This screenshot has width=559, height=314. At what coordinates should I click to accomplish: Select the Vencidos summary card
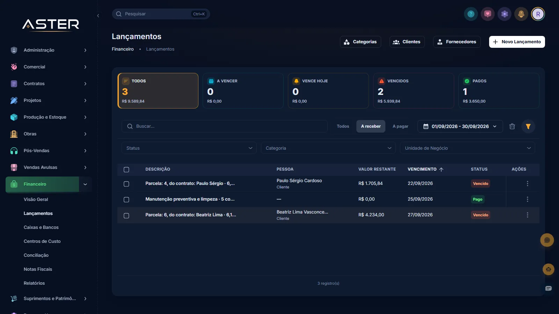(414, 91)
